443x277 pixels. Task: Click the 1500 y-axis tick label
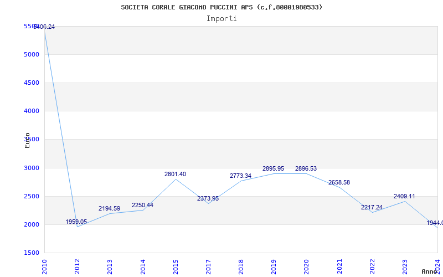31,253
